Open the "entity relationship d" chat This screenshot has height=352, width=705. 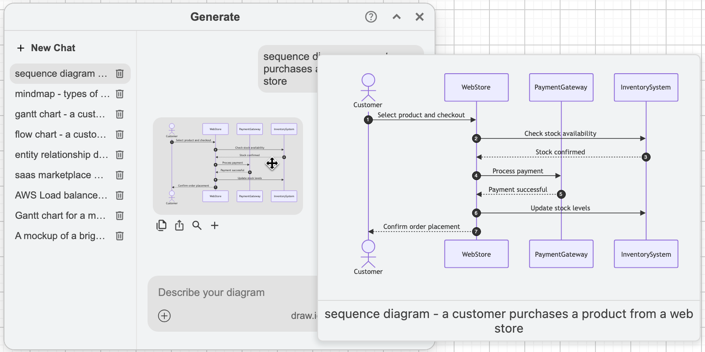(x=61, y=155)
